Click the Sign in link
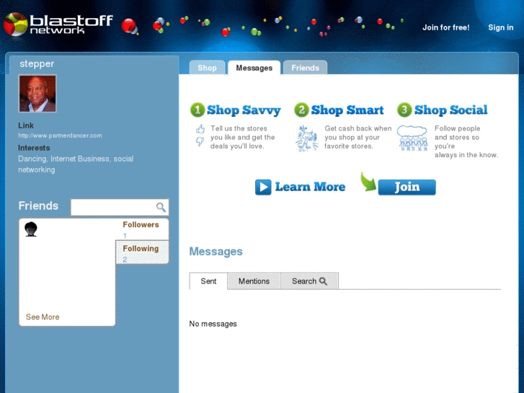 pos(501,27)
